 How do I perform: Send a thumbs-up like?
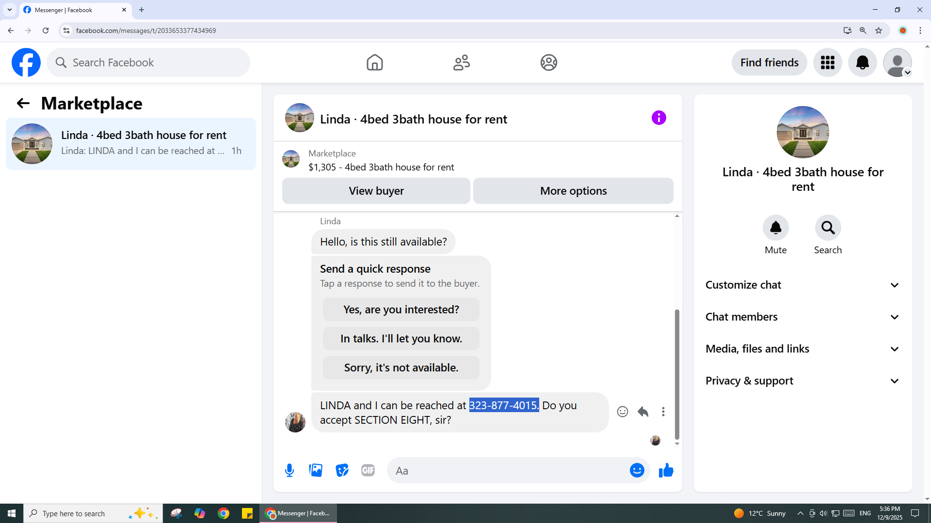[666, 470]
